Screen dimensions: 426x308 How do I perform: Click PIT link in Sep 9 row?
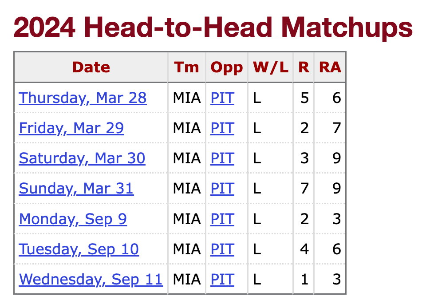coord(222,219)
